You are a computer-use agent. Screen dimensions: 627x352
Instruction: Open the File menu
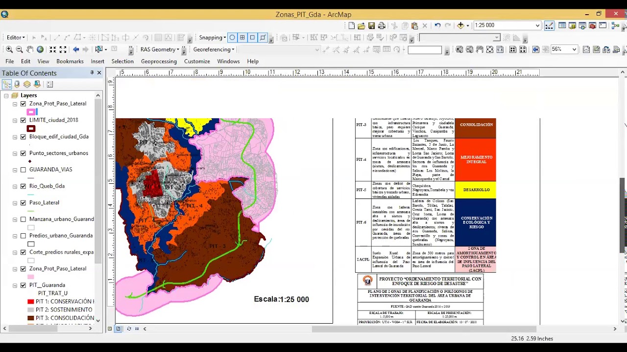pyautogui.click(x=9, y=61)
